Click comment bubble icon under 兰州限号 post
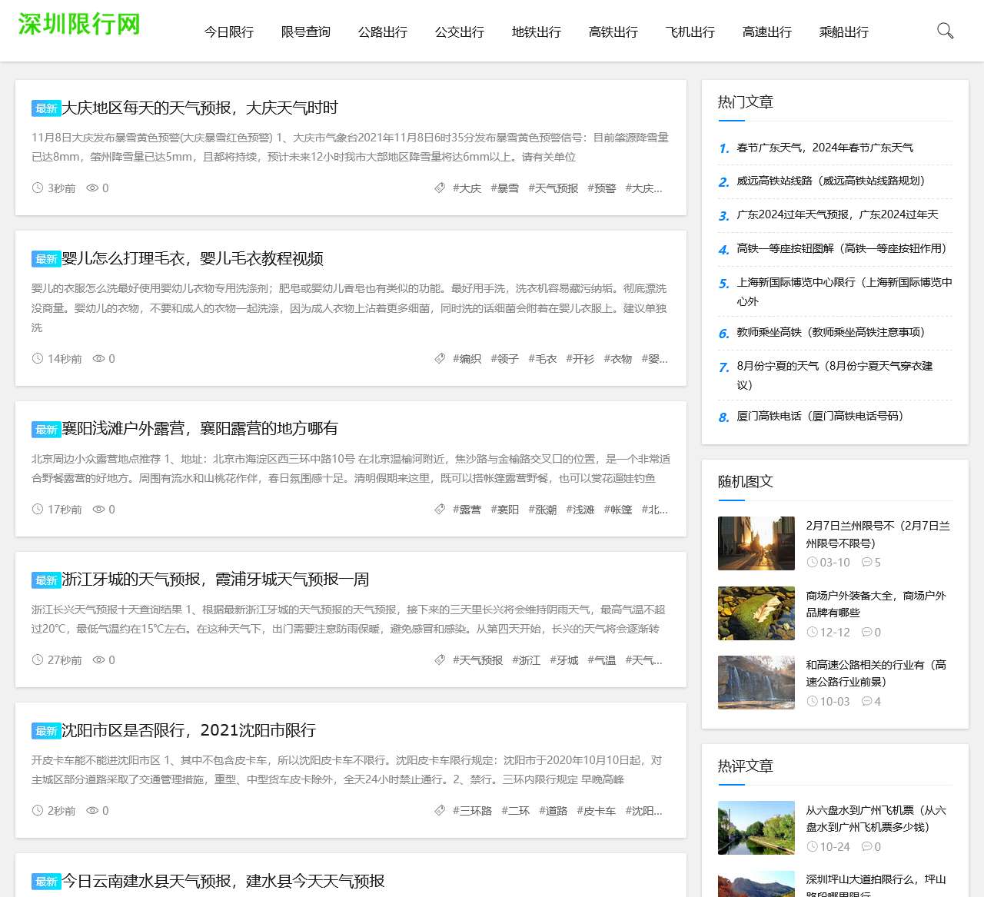The image size is (984, 897). click(866, 563)
